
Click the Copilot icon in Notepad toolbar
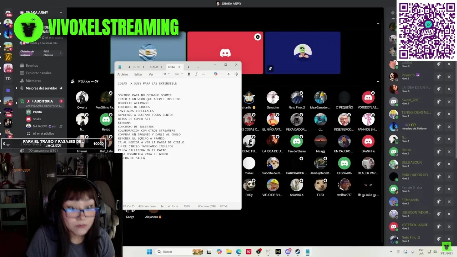(x=216, y=74)
